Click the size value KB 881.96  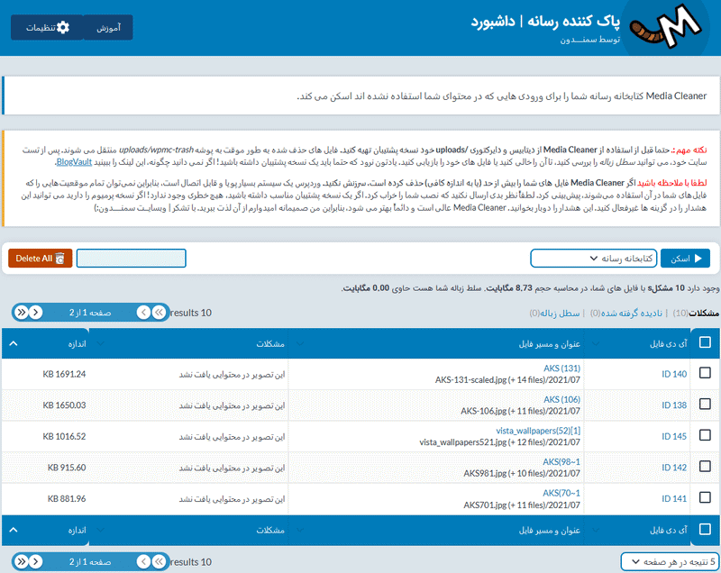pyautogui.click(x=67, y=498)
